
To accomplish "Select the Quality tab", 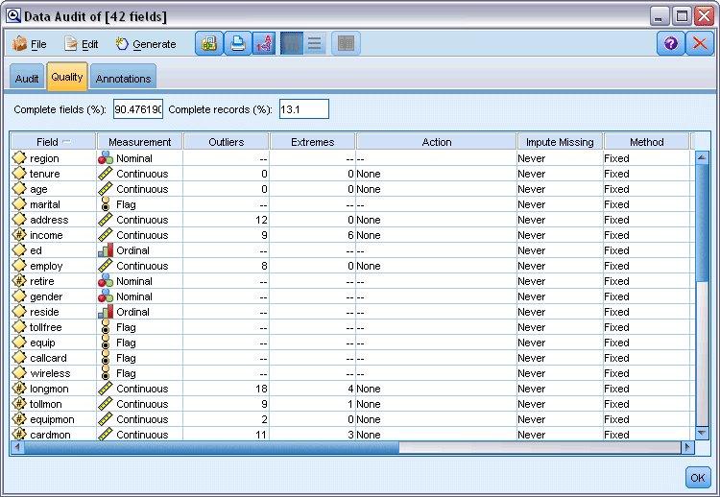I will (x=67, y=77).
